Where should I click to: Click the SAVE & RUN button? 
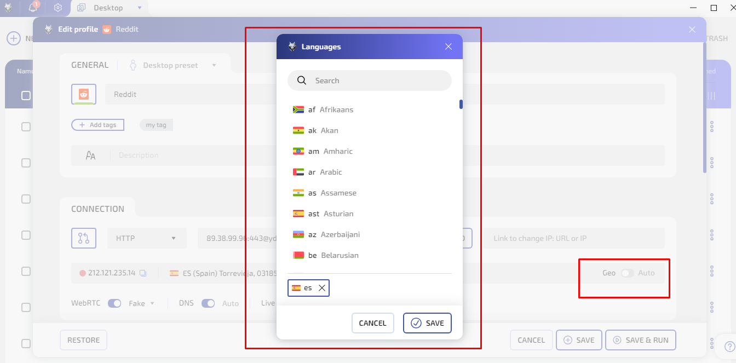tap(640, 340)
